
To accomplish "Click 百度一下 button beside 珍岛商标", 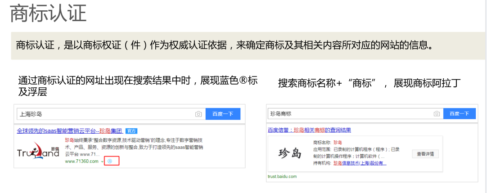I will coord(460,113).
